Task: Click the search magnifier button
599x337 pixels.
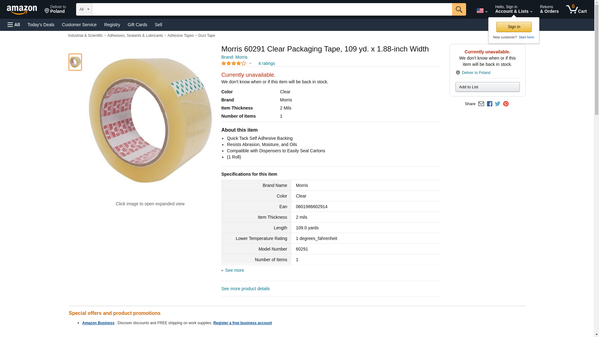Action: pyautogui.click(x=459, y=9)
